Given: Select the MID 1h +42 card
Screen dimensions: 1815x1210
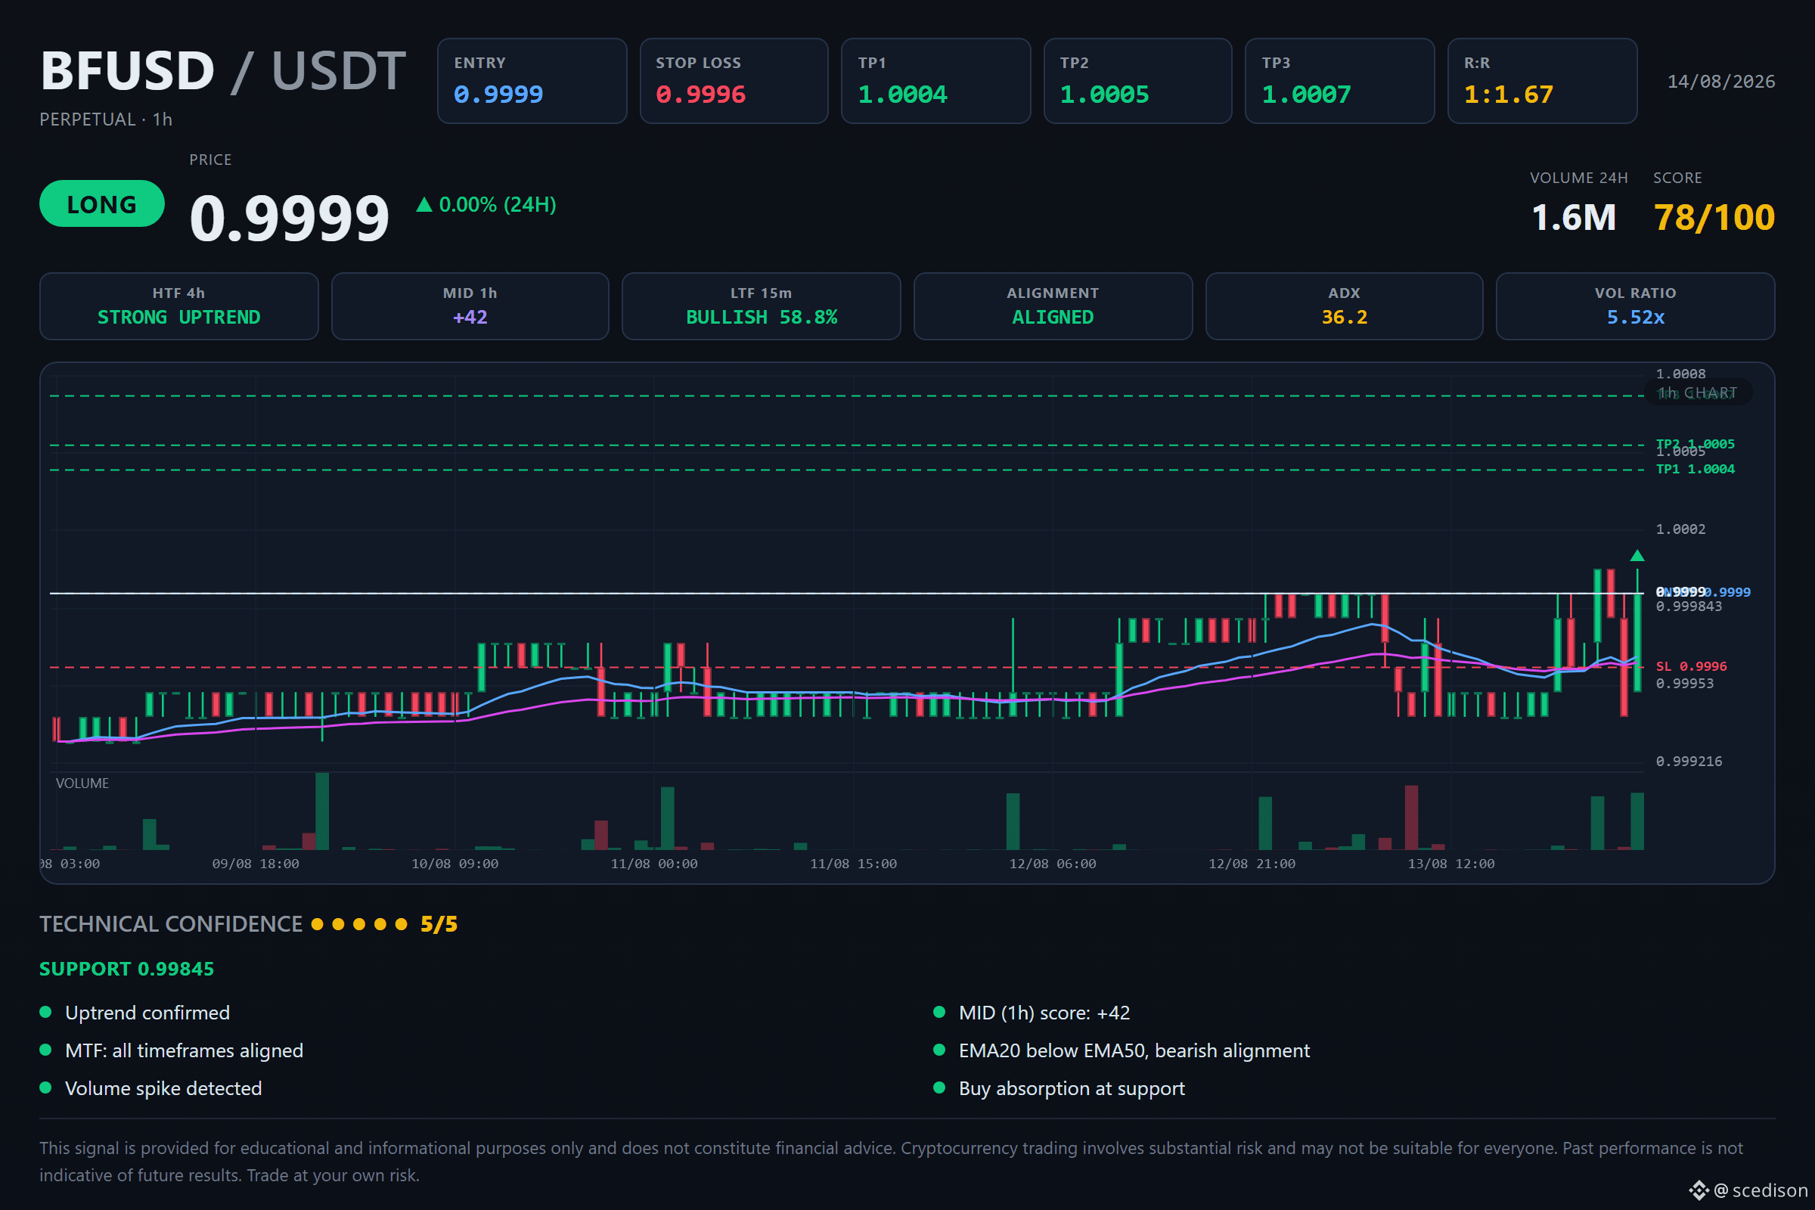Looking at the screenshot, I should click(x=470, y=306).
